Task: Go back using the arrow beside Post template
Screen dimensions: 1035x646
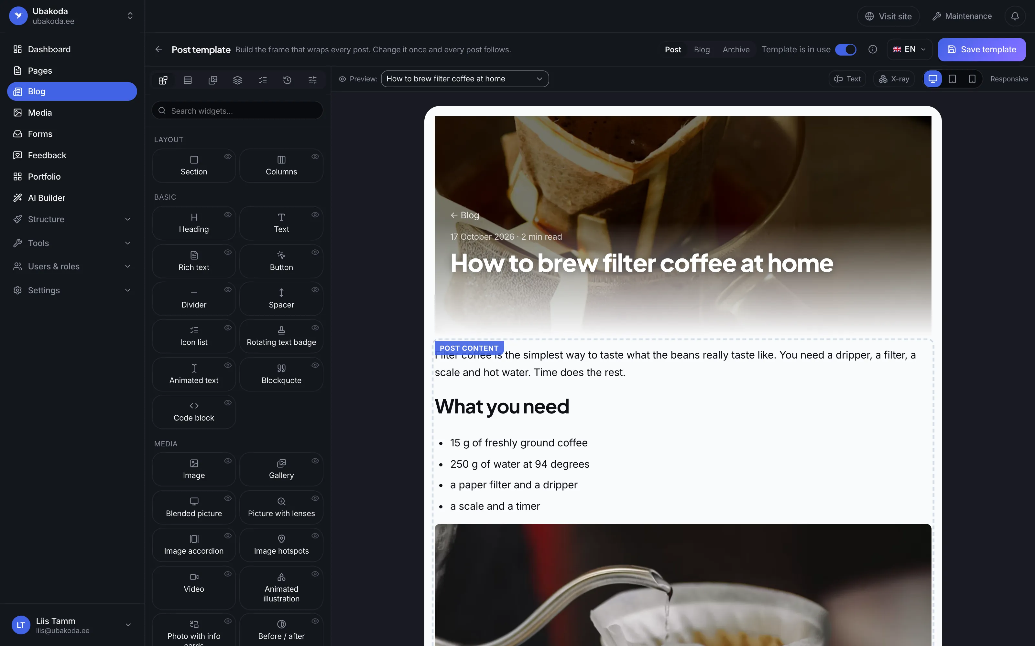Action: coord(159,49)
